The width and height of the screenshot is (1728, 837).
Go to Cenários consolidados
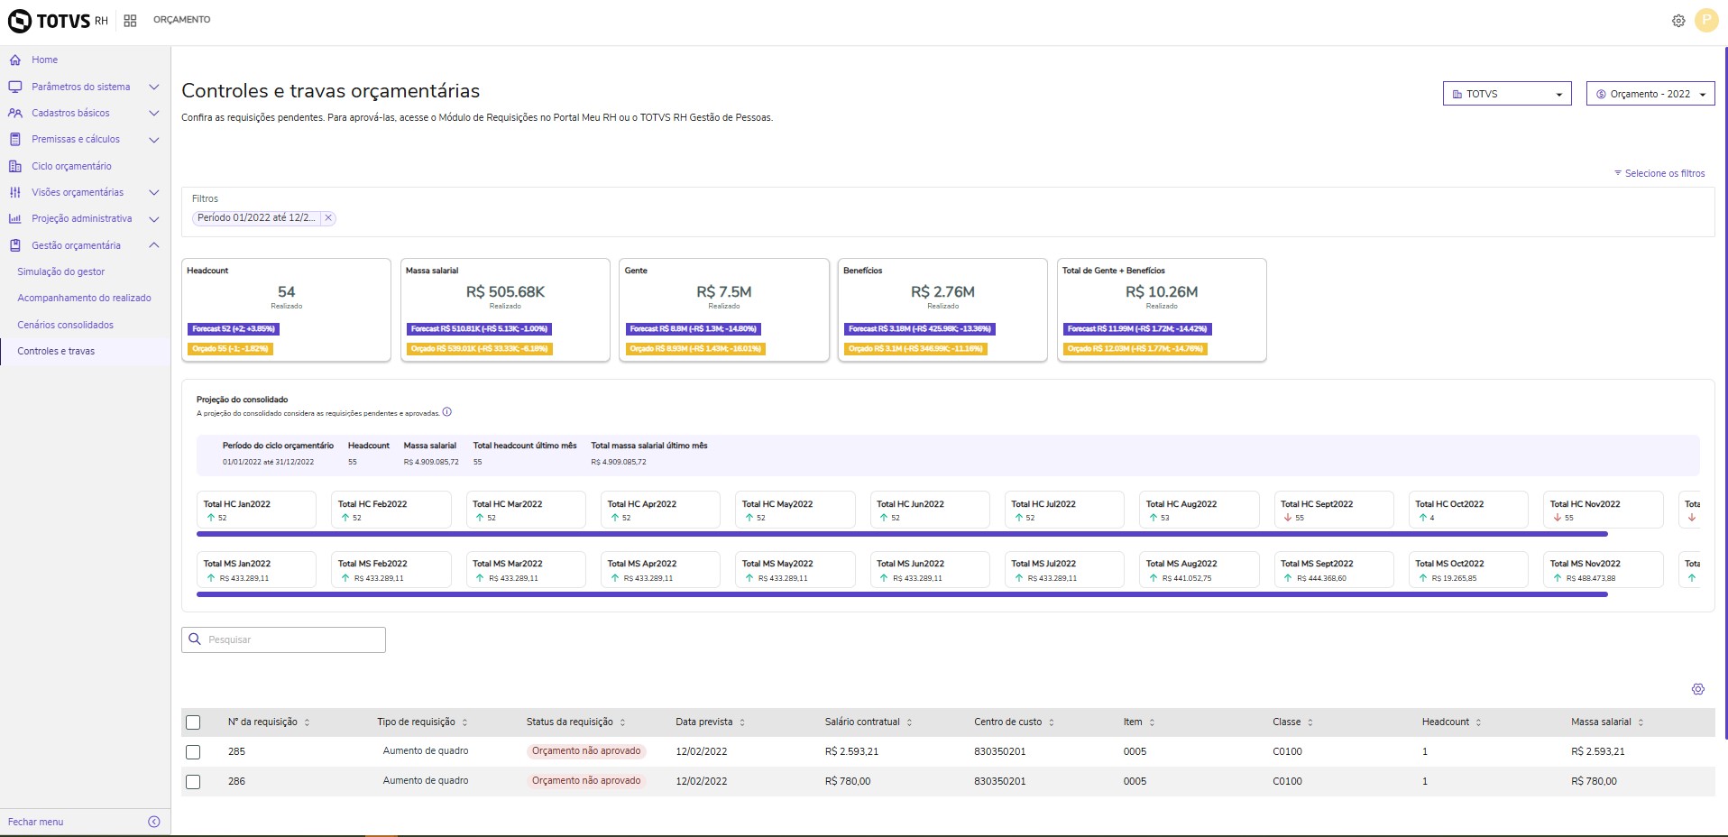[x=65, y=325]
